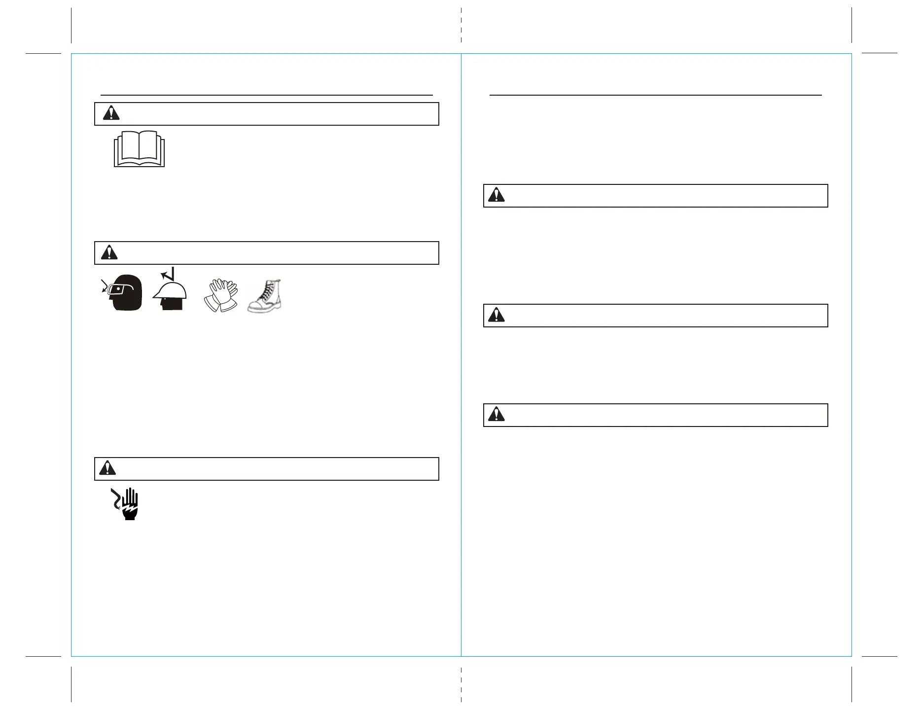Click the dashed fold mark at top center
Viewport: 923px width, 710px height.
tap(461, 26)
